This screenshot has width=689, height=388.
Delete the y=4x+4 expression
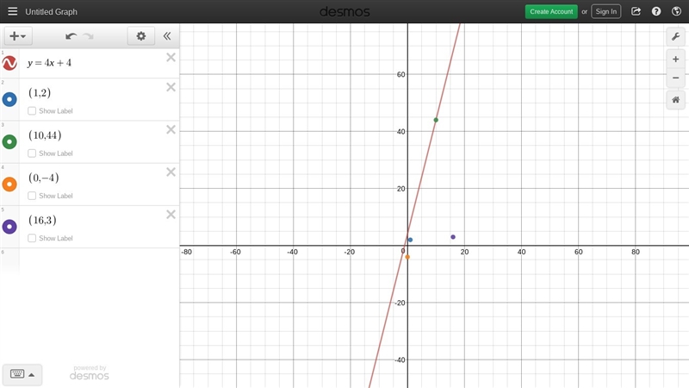click(171, 57)
